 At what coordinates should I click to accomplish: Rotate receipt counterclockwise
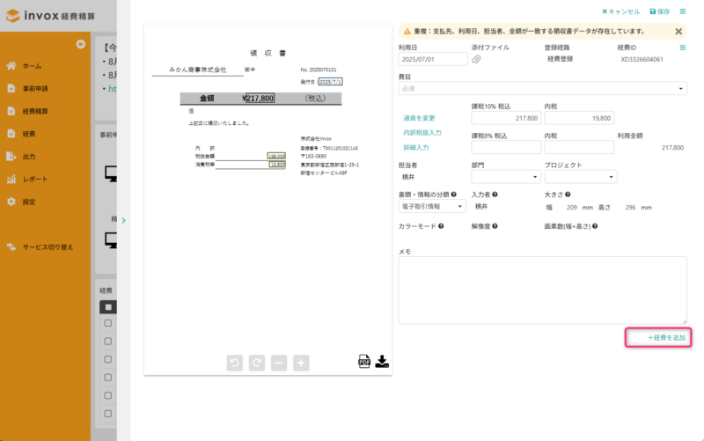[234, 363]
